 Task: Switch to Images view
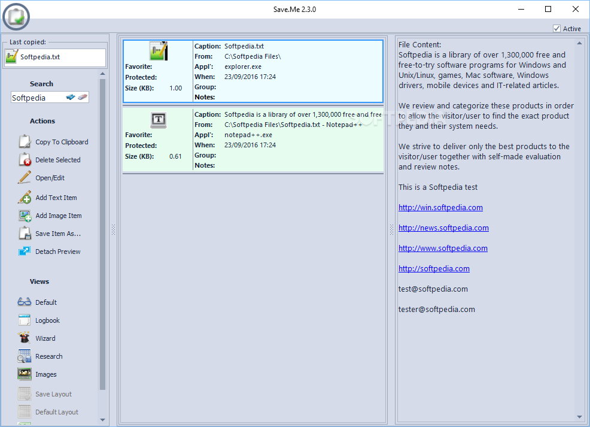click(46, 375)
